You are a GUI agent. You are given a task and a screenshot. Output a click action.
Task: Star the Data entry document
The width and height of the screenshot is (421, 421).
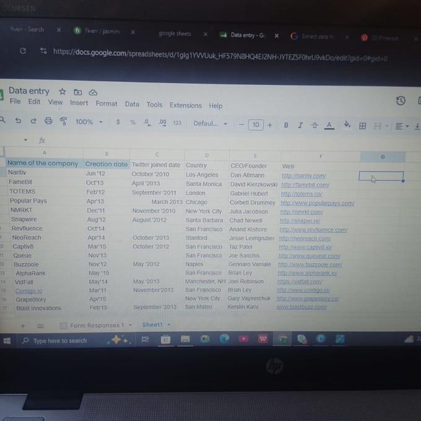[x=63, y=92]
